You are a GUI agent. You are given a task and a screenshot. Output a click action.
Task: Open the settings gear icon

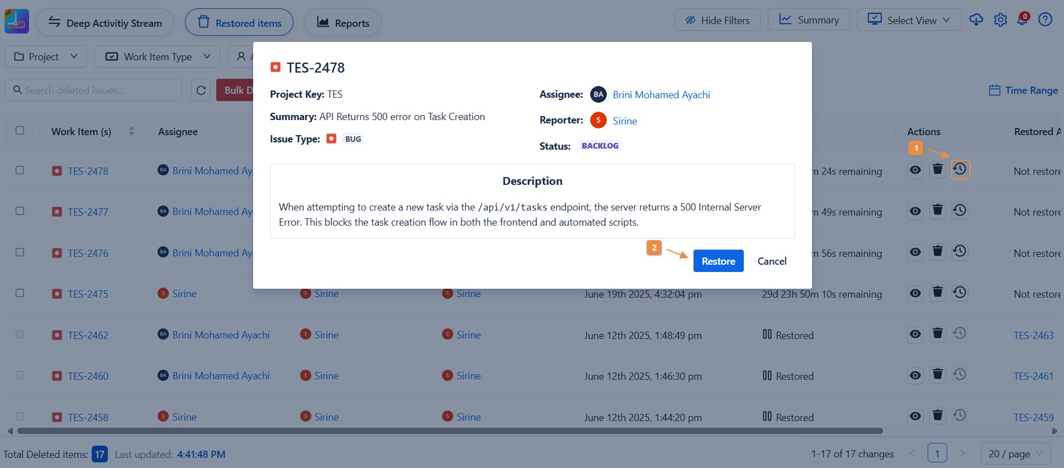pos(1000,20)
